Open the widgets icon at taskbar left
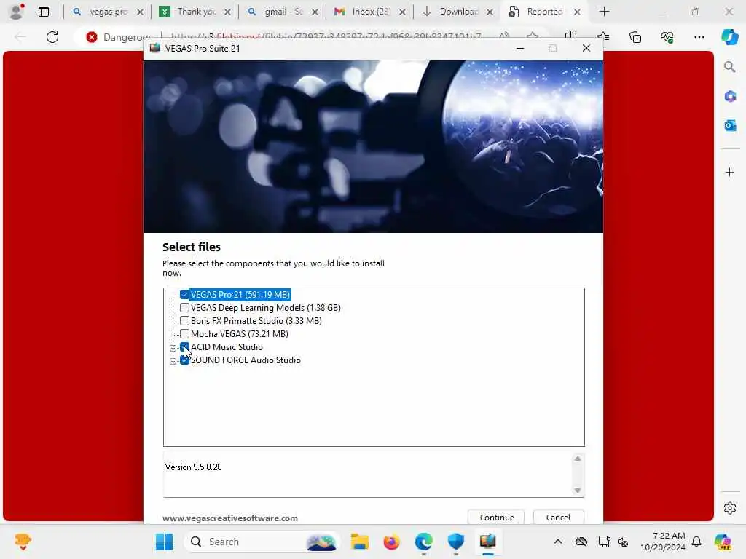Image resolution: width=746 pixels, height=559 pixels. (x=23, y=542)
